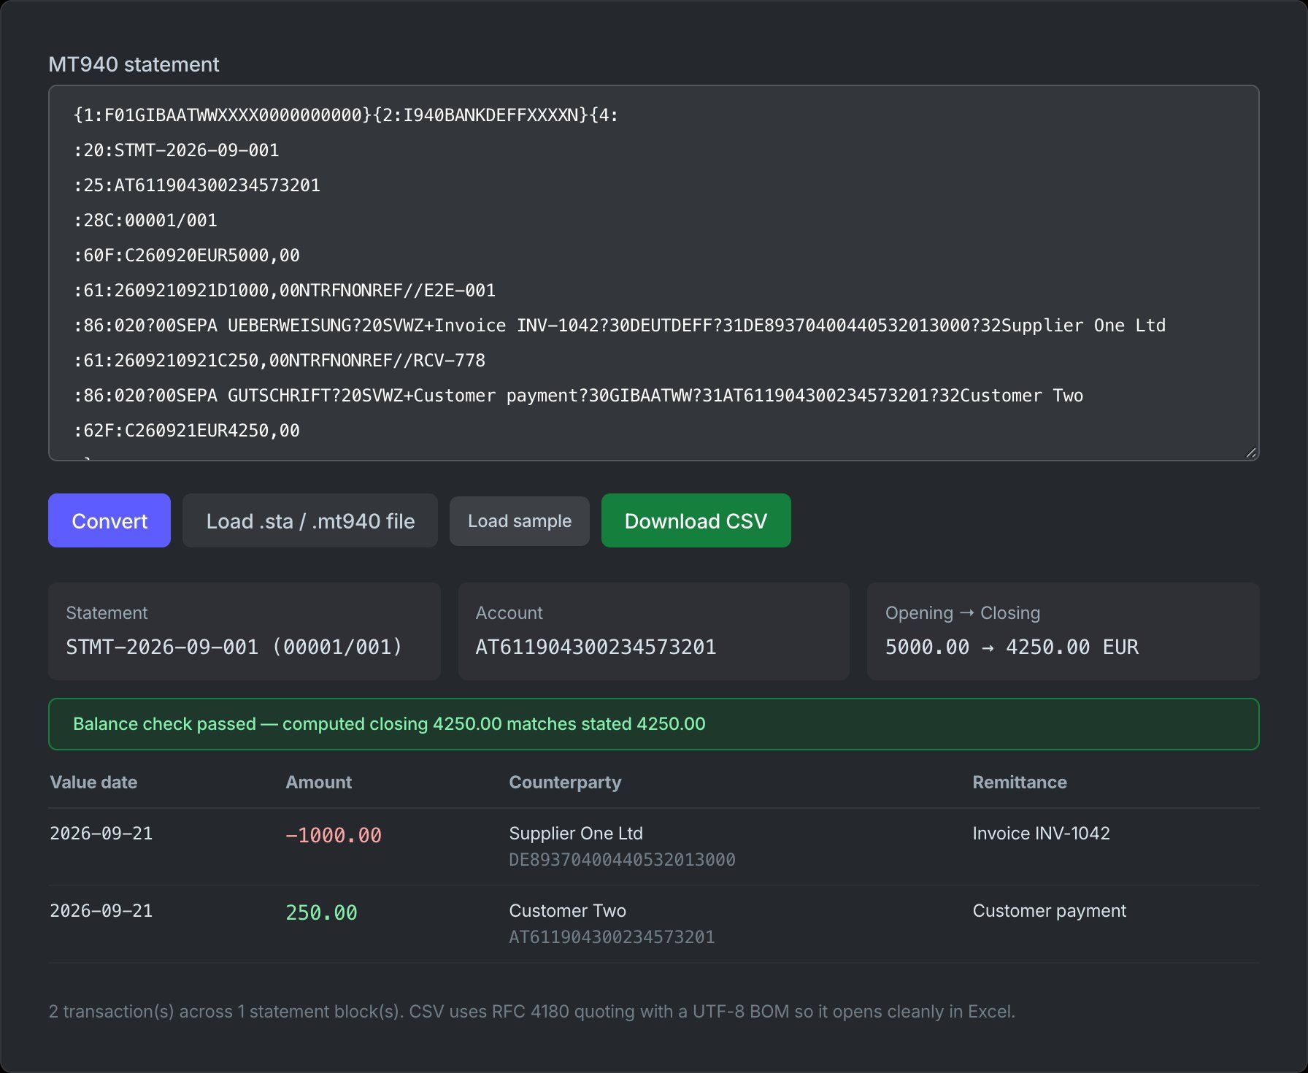1308x1073 pixels.
Task: Click IBAN DE89370400440532013000 in the table
Action: (622, 860)
